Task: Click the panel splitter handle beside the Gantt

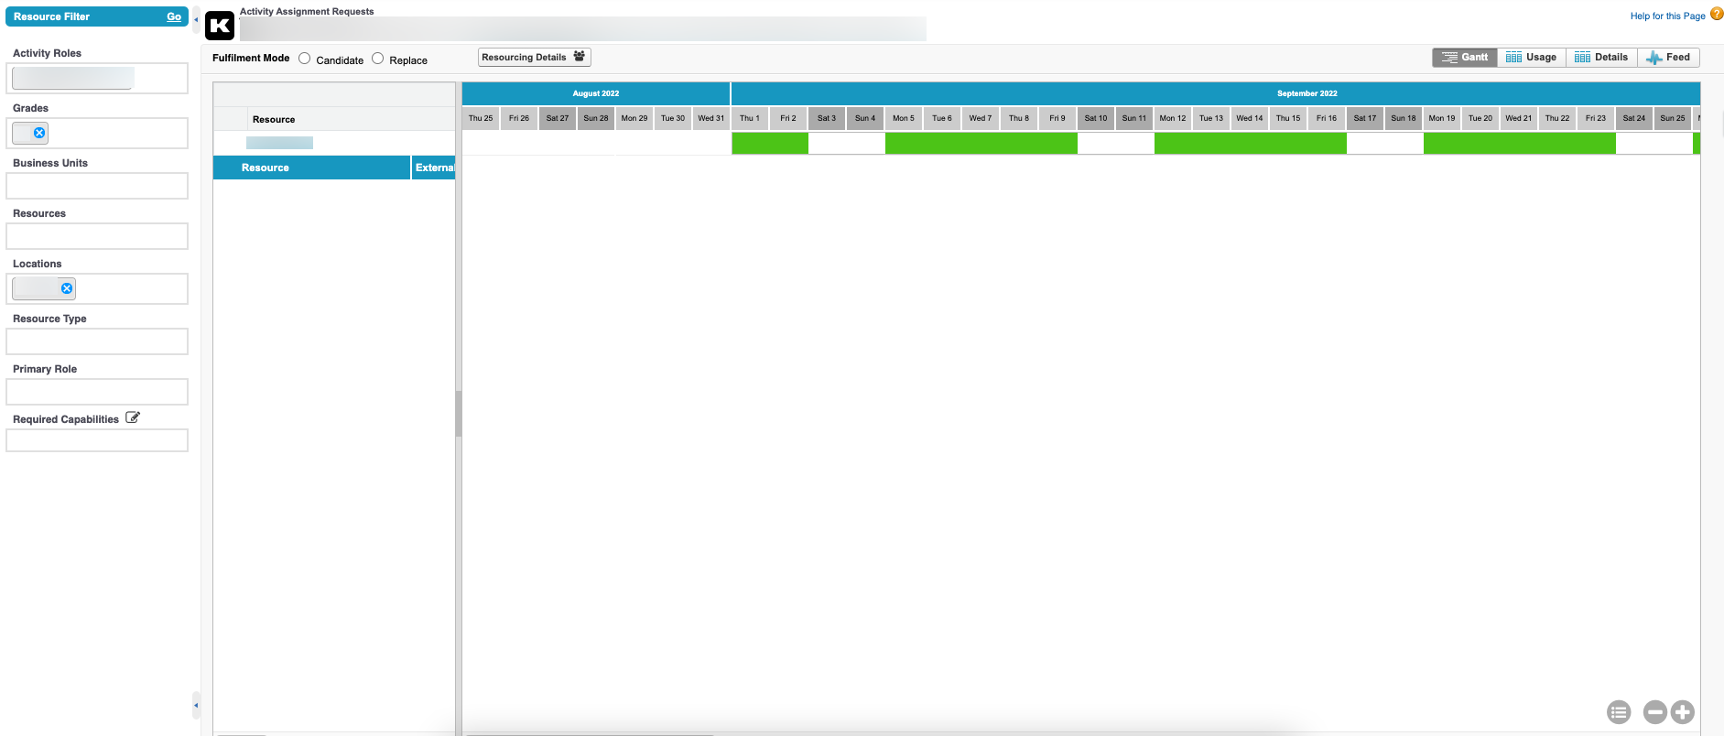Action: (x=459, y=414)
